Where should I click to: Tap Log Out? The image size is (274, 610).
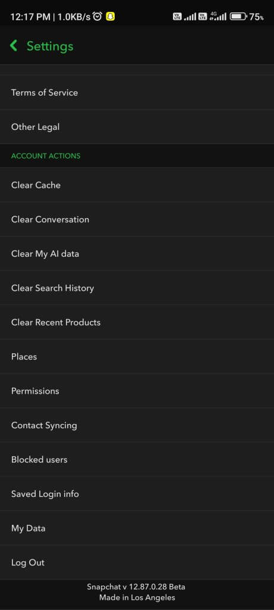[x=137, y=562]
